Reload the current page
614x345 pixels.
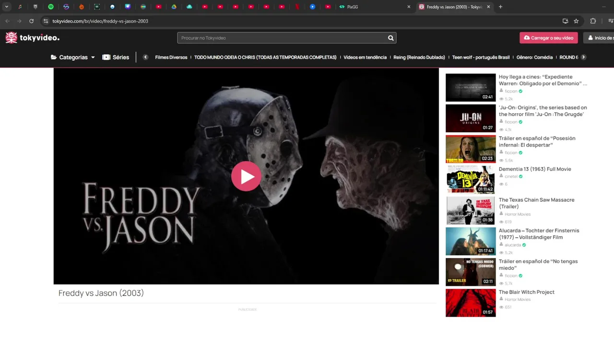click(x=32, y=21)
